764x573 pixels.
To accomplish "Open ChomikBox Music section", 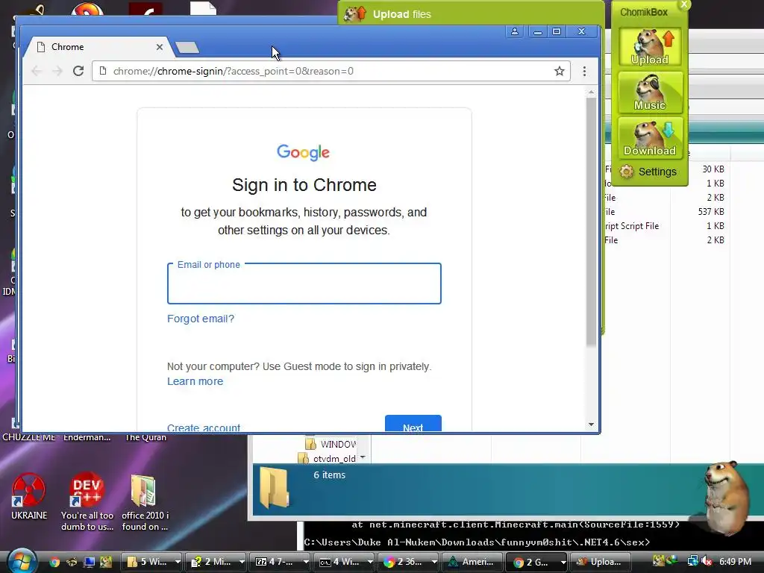I will point(650,93).
